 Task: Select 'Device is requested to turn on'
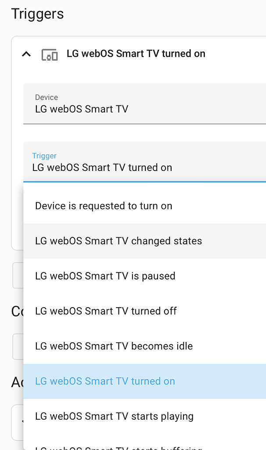(x=104, y=205)
